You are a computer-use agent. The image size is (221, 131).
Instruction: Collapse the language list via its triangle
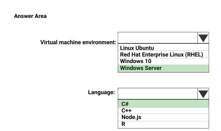click(x=203, y=94)
